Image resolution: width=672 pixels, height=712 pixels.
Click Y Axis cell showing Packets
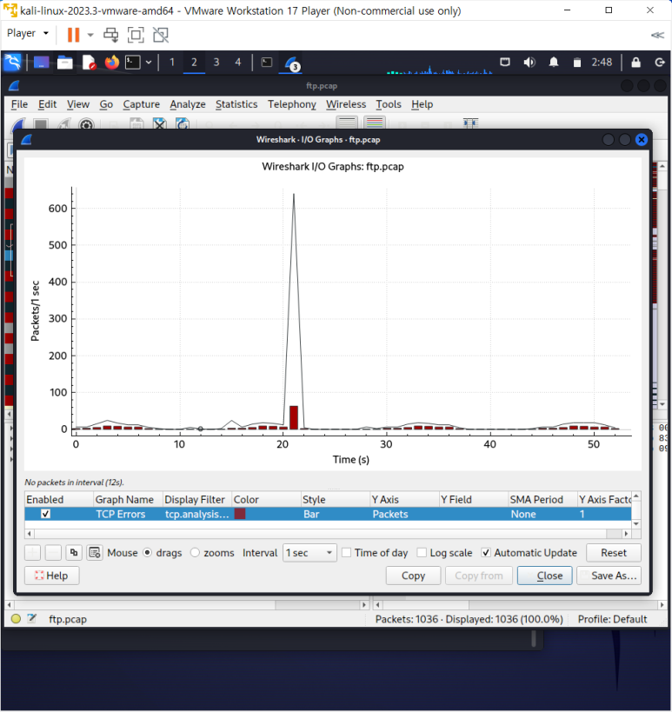pyautogui.click(x=404, y=514)
